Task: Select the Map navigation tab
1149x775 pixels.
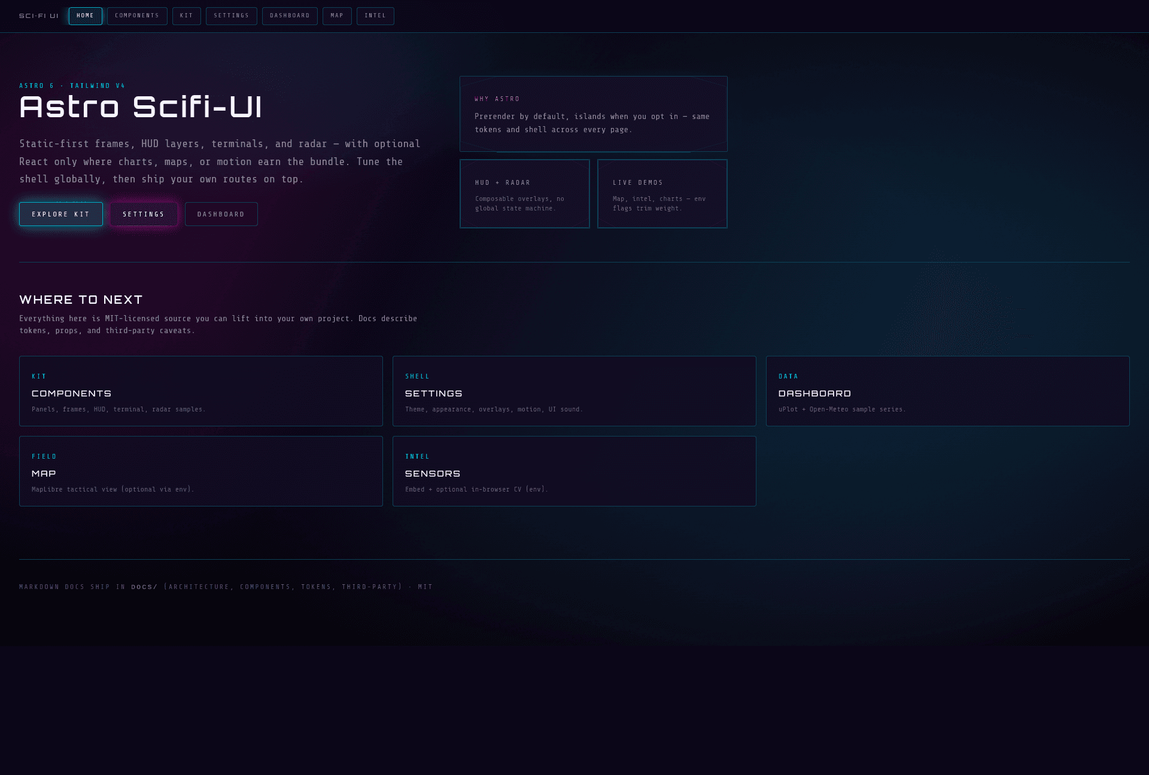Action: point(337,16)
